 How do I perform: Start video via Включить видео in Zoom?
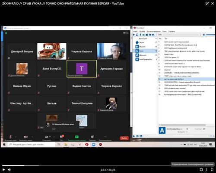[x=26, y=138]
